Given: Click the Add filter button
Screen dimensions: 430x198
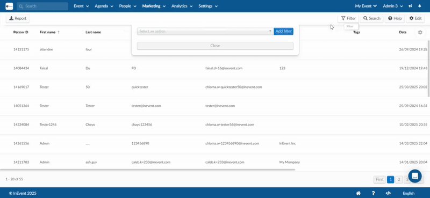Looking at the screenshot, I should tap(284, 31).
